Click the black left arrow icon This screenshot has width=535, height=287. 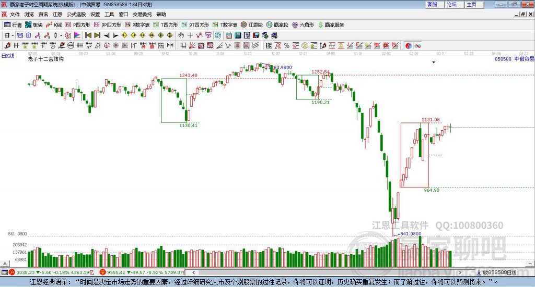(x=107, y=35)
